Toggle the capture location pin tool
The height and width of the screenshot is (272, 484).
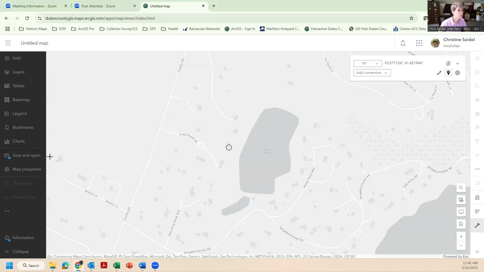[x=448, y=73]
